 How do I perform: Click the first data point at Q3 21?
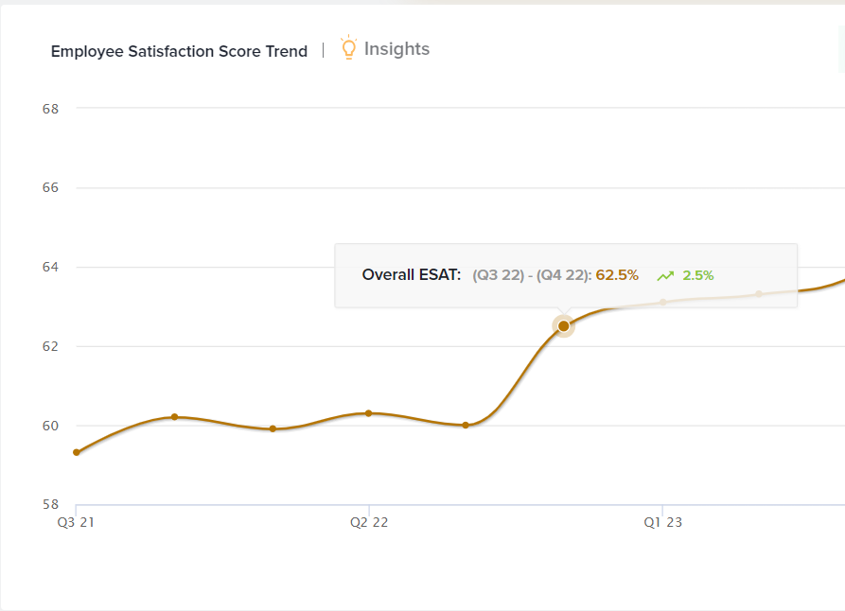point(77,452)
